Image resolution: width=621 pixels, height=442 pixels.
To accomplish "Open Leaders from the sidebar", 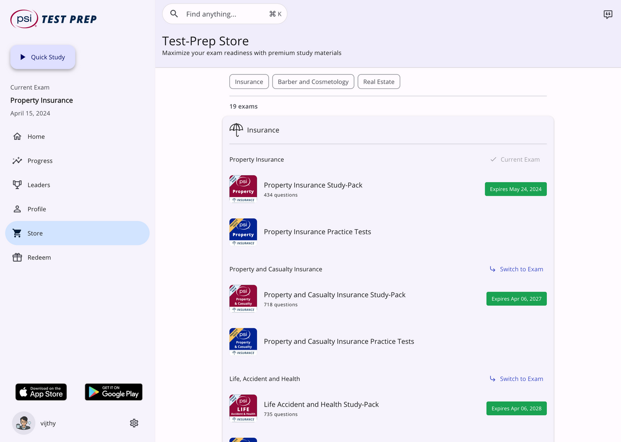I will tap(38, 185).
